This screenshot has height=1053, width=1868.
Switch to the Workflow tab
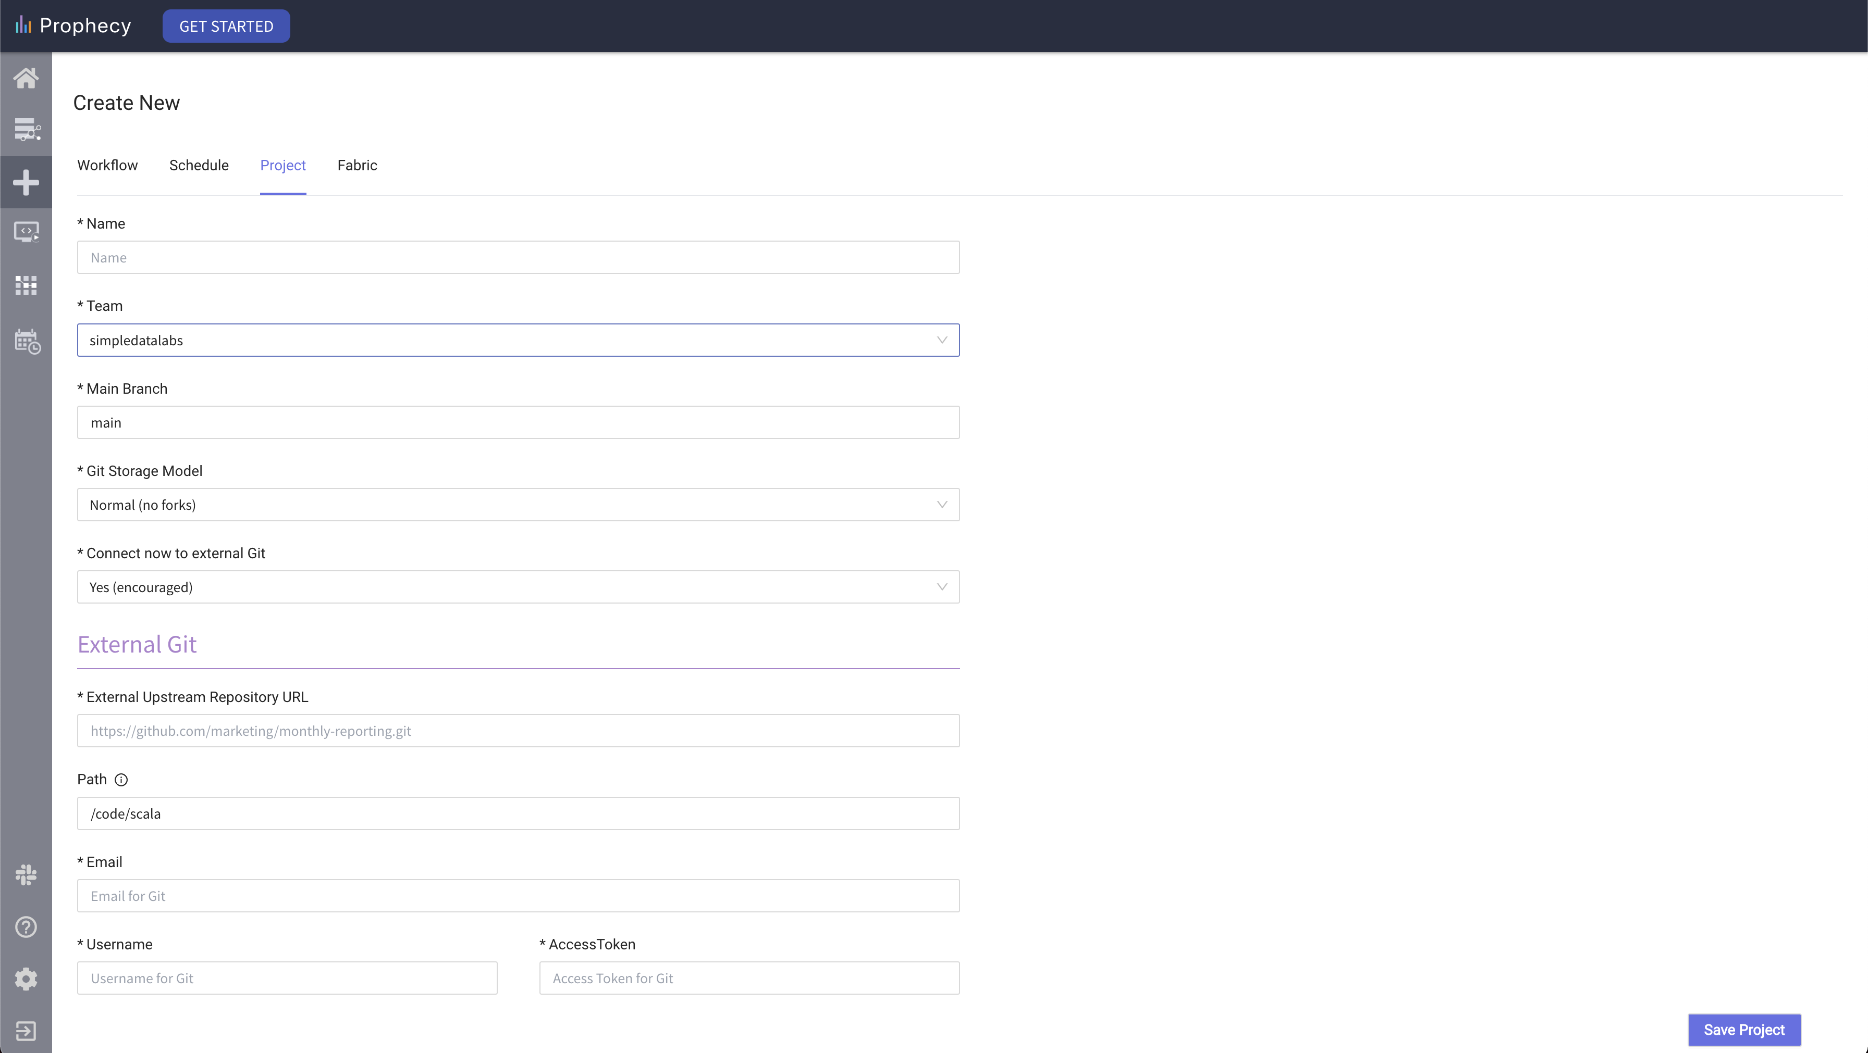point(107,165)
